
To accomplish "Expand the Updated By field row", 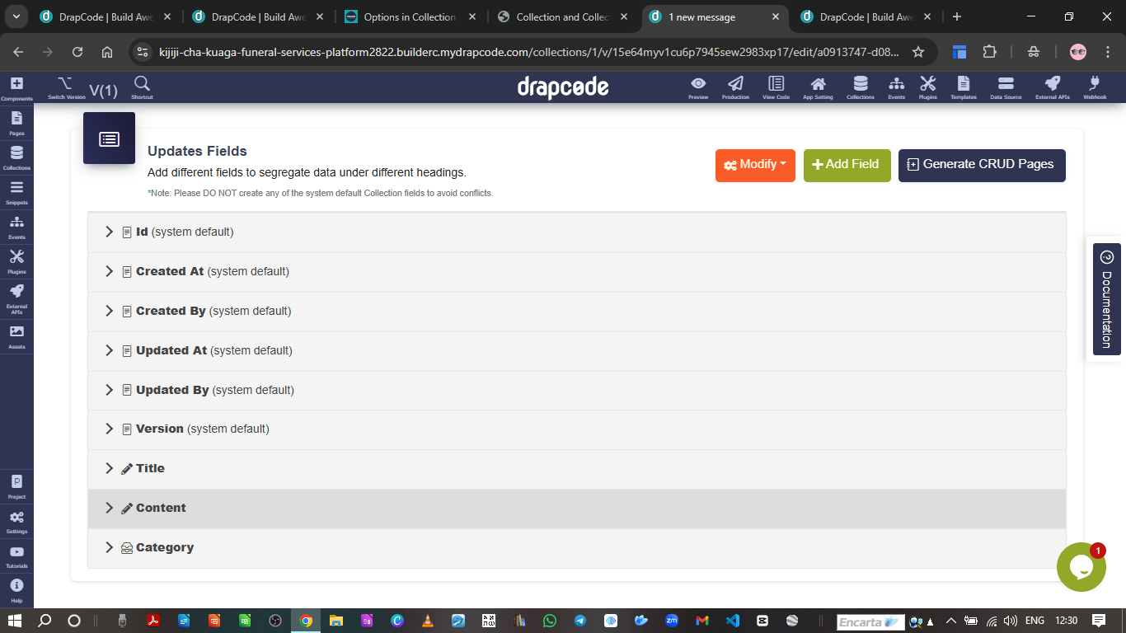I will coord(576,391).
